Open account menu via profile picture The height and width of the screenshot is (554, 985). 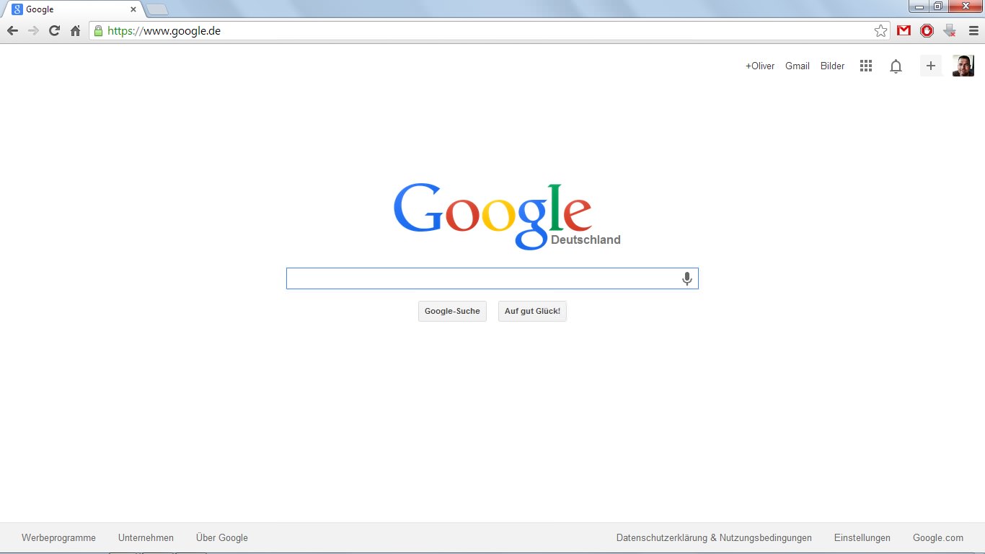[x=963, y=66]
